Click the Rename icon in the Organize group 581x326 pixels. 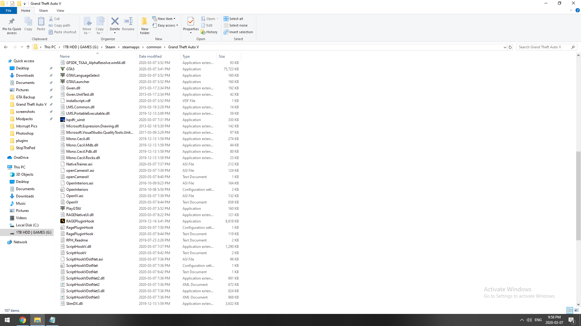click(x=128, y=22)
